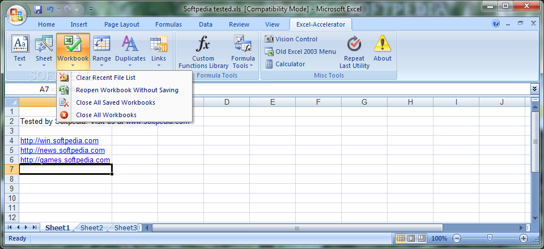This screenshot has height=249, width=544.
Task: Open the Formulas ribbon tab
Action: tap(168, 24)
